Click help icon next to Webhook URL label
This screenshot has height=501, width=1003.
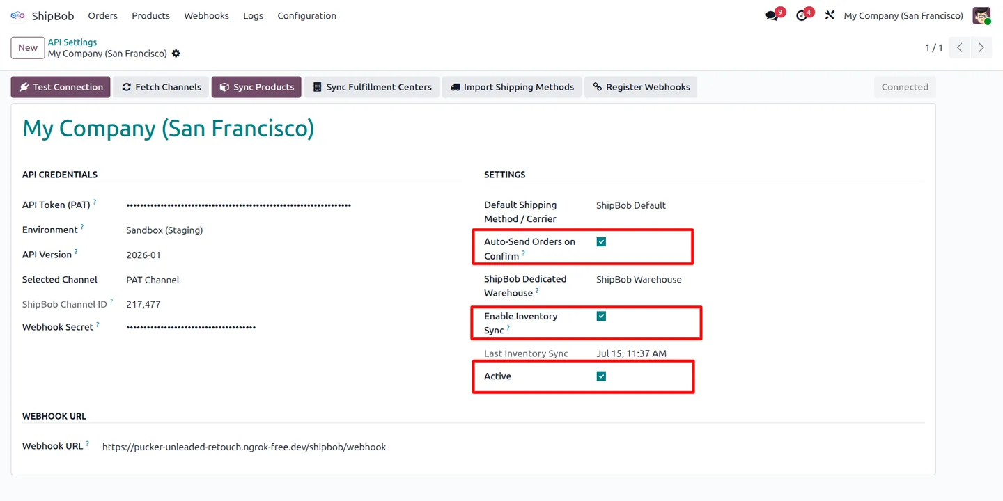point(87,443)
